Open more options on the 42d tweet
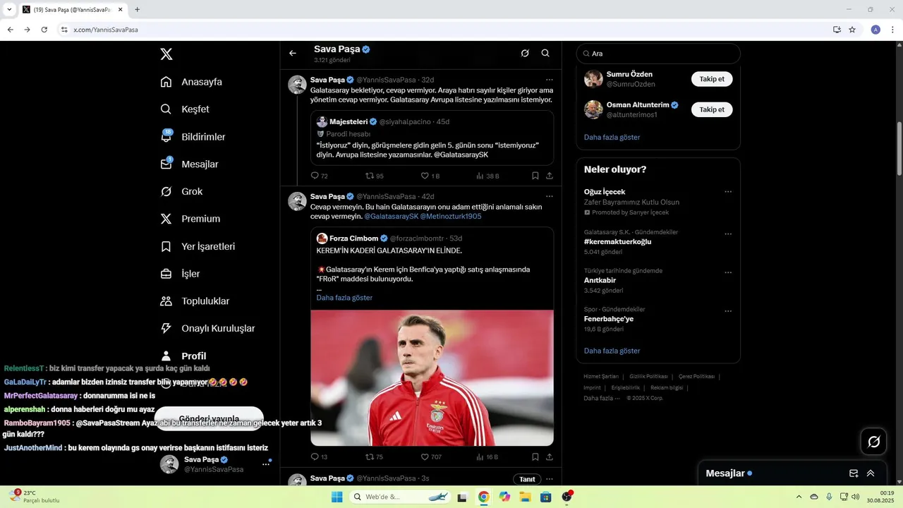Screen dimensions: 903x508 click(x=550, y=196)
